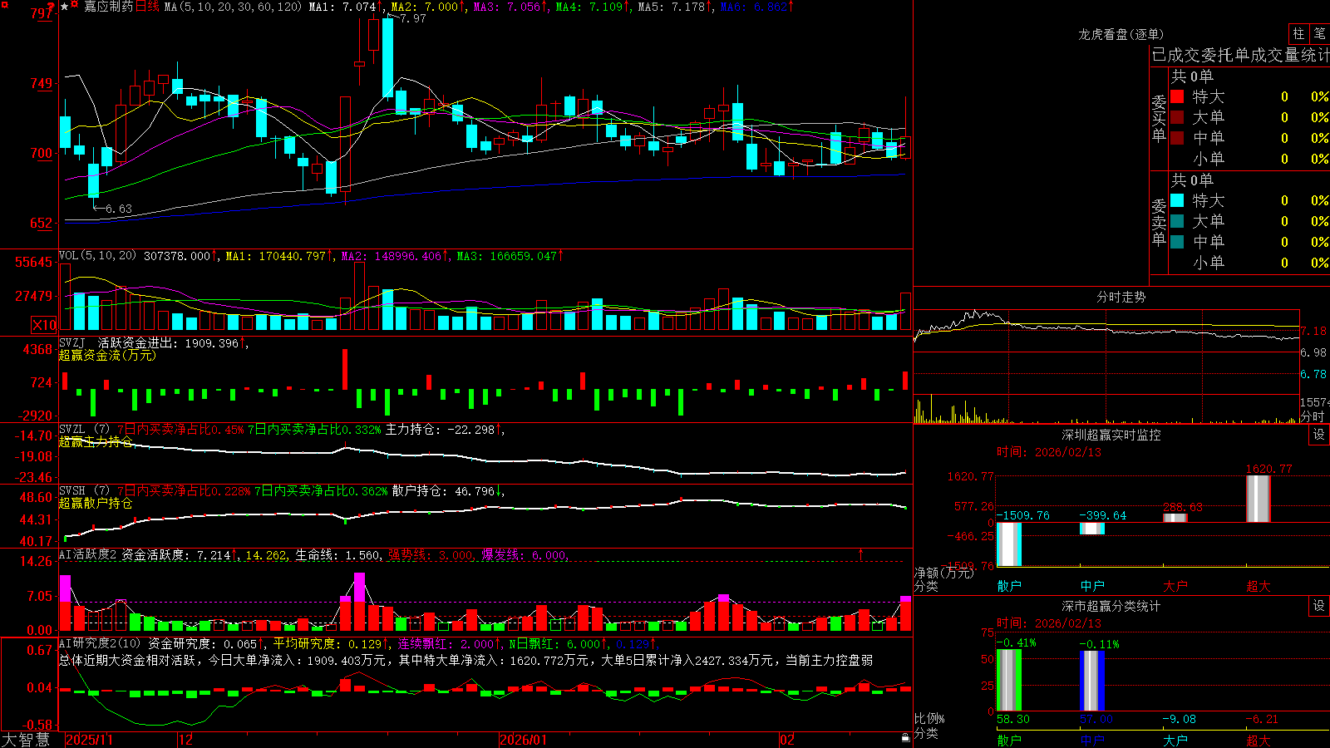This screenshot has width=1330, height=748.
Task: Click the 委卖单 section label
Action: point(1159,222)
